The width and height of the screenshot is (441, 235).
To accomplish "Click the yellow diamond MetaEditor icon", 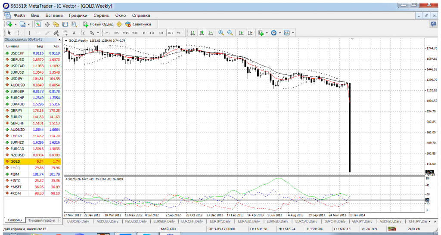I will [119, 24].
